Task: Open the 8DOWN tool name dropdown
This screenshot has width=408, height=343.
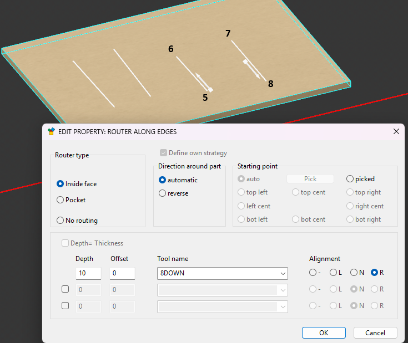Action: (283, 273)
